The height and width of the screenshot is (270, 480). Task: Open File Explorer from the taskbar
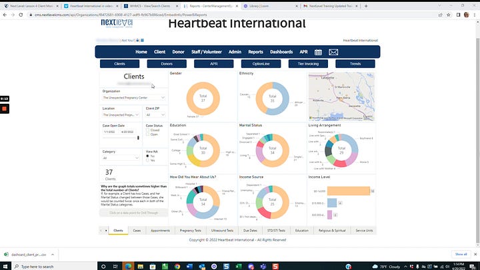tap(141, 266)
